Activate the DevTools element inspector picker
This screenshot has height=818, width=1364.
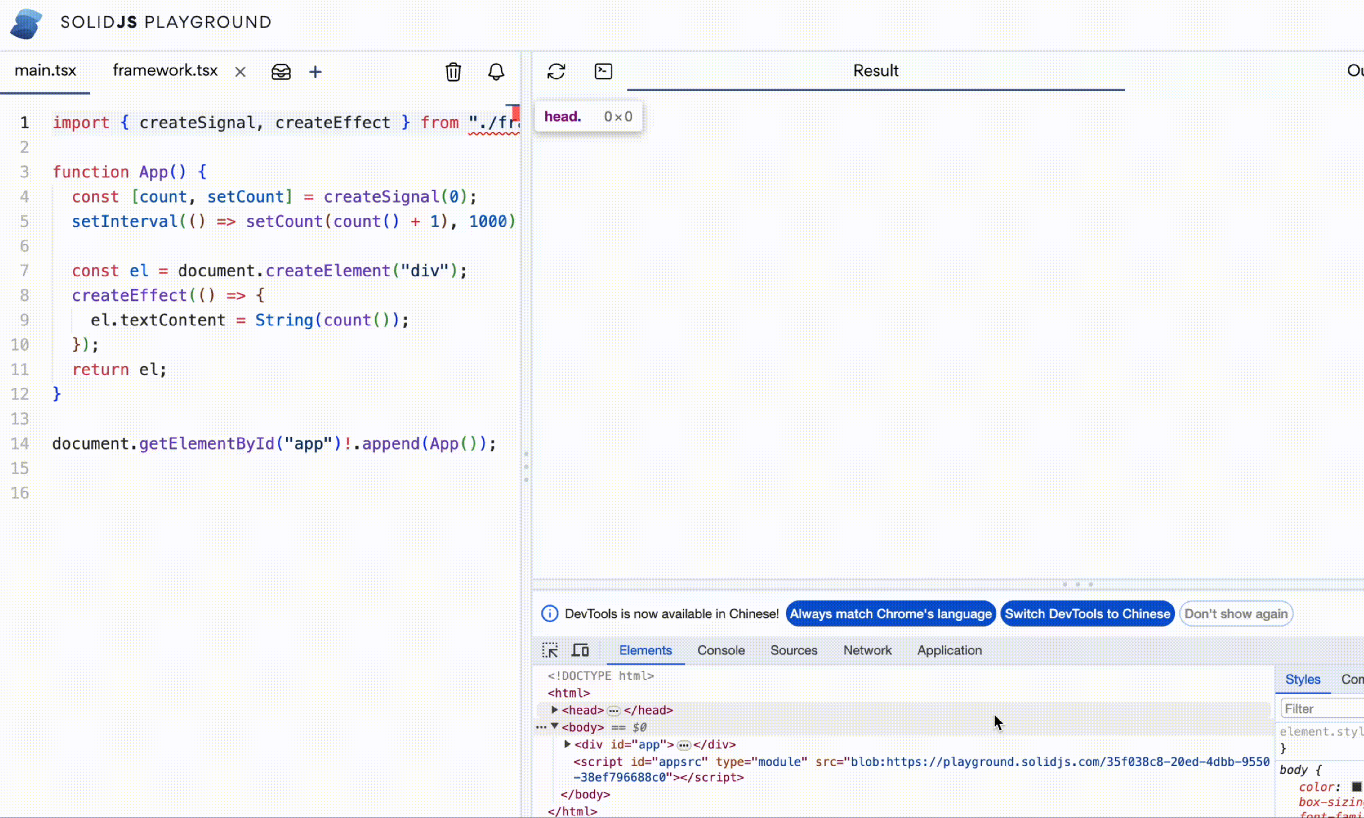click(x=550, y=651)
